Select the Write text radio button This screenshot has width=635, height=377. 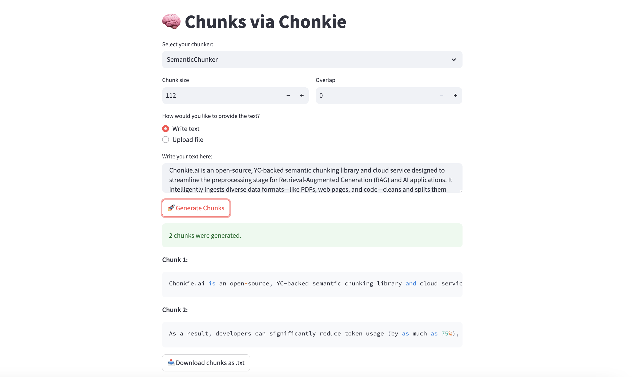165,128
